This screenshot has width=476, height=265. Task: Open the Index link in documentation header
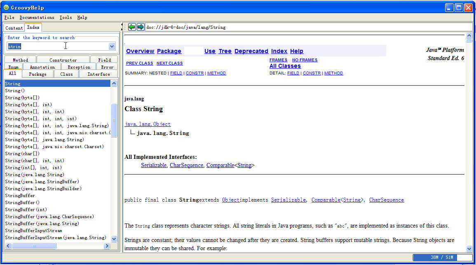tap(279, 51)
